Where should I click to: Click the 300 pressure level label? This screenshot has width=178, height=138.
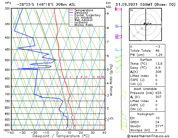8,9
